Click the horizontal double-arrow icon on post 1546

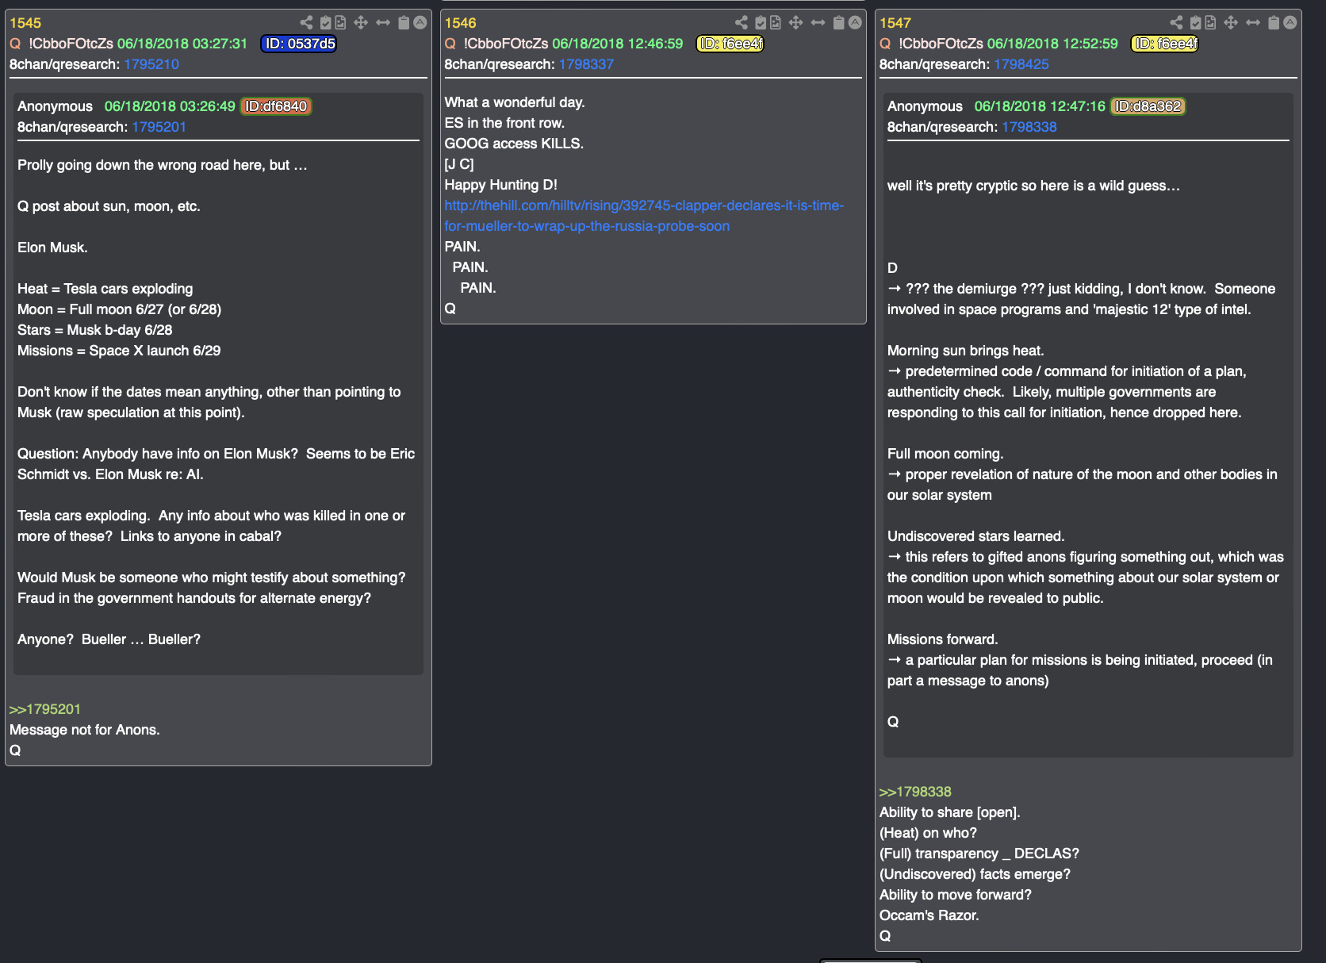point(818,22)
